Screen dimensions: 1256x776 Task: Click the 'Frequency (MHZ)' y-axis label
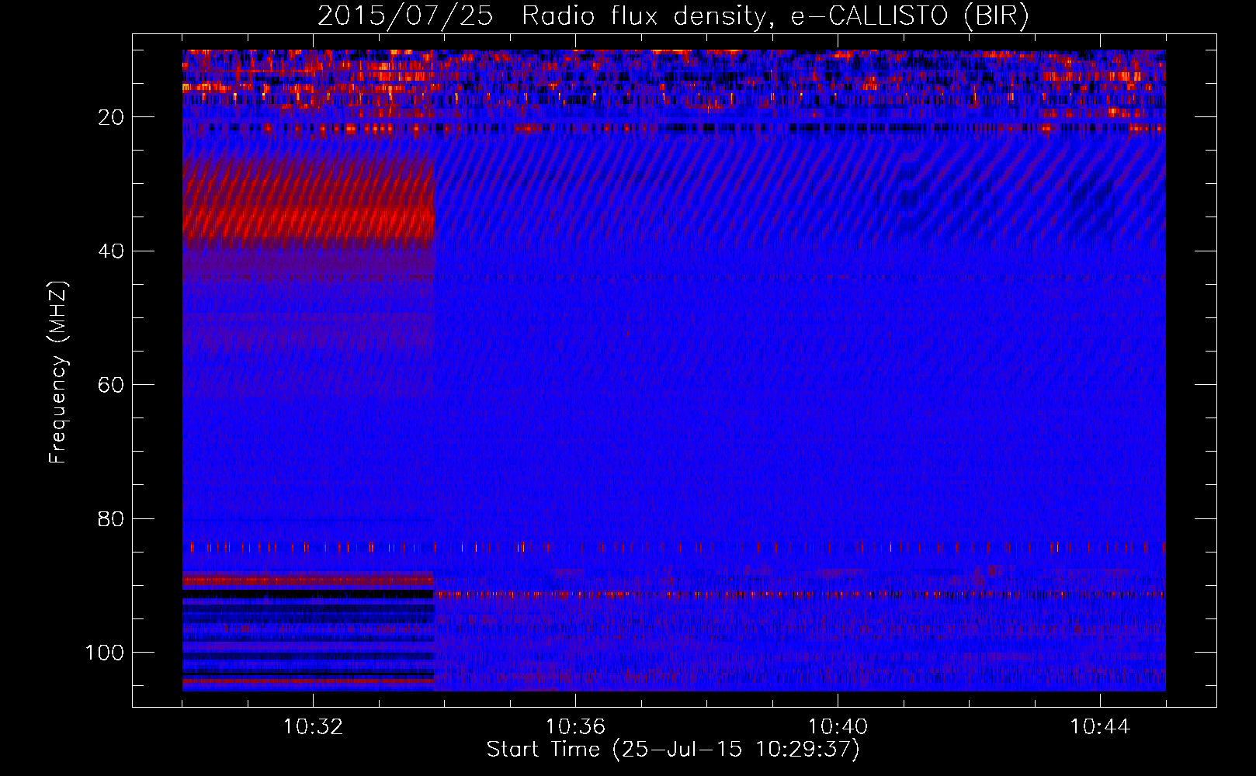[58, 372]
